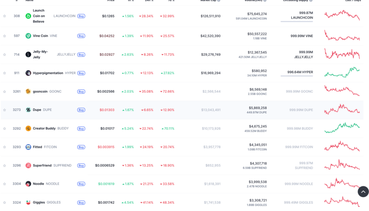Screen dimensions: 369x211
Task: Click Hyperpigmentation supply 996.64M HYPER
Action: click(300, 72)
